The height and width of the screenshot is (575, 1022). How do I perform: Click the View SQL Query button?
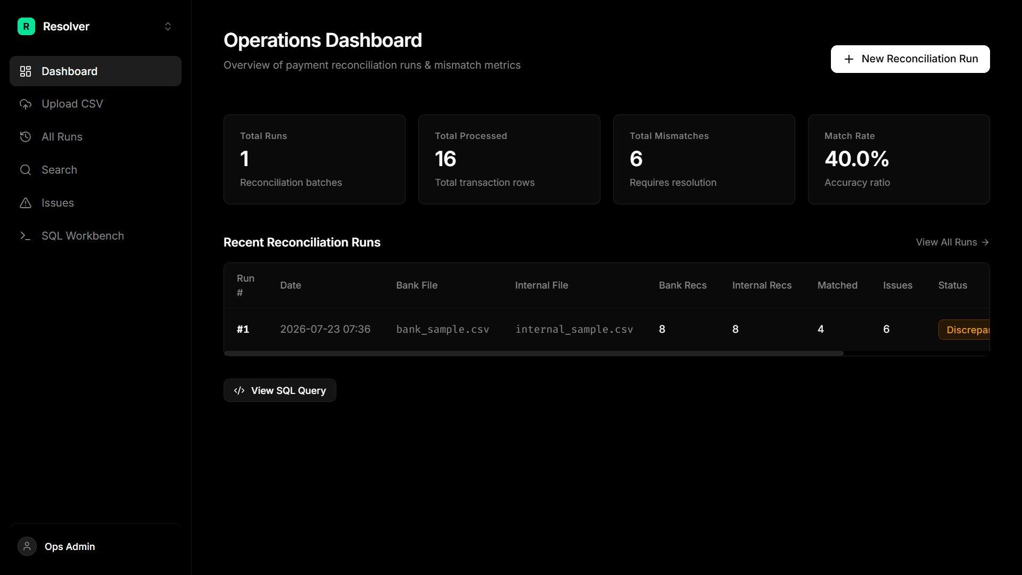point(280,390)
